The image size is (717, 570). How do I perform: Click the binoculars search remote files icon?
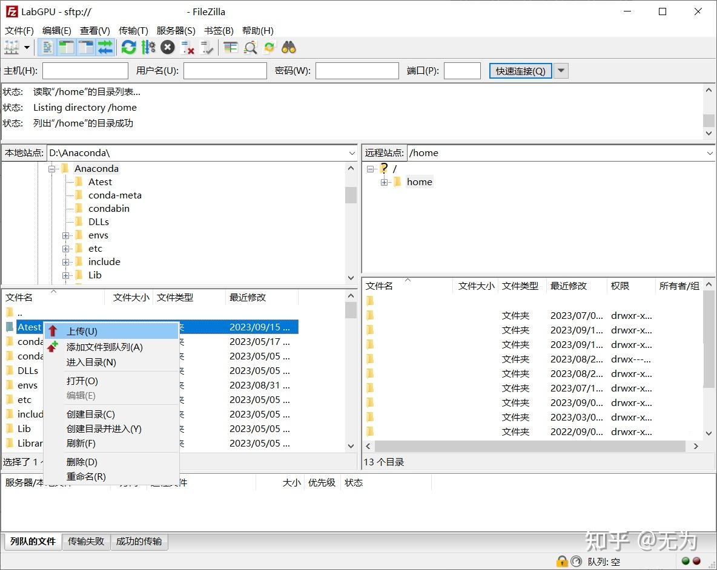pos(288,47)
